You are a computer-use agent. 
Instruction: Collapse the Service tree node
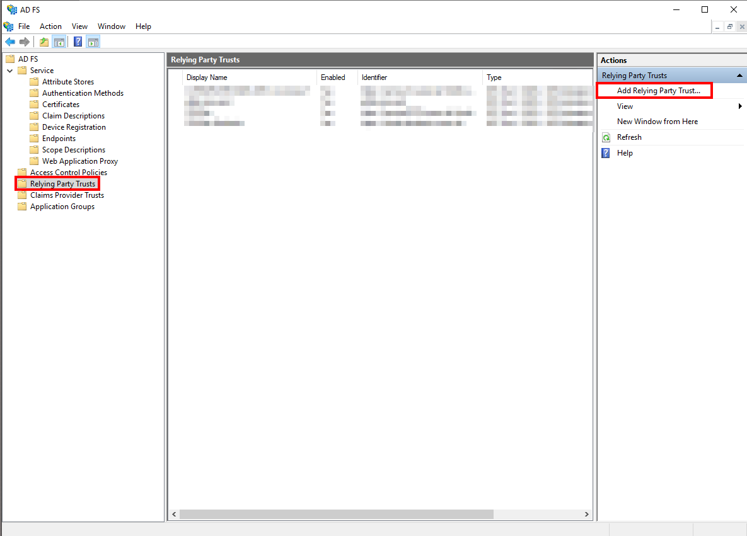pos(10,71)
